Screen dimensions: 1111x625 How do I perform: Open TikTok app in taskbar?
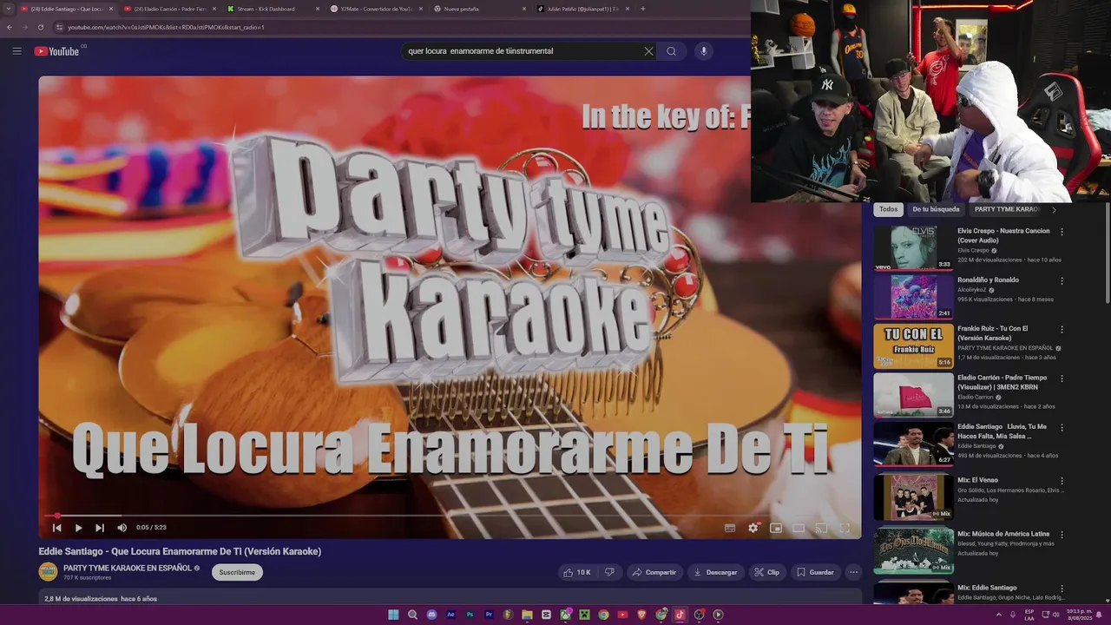click(680, 615)
